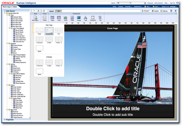Insert a Chart component
Image resolution: width=182 pixels, height=126 pixels.
[66, 18]
